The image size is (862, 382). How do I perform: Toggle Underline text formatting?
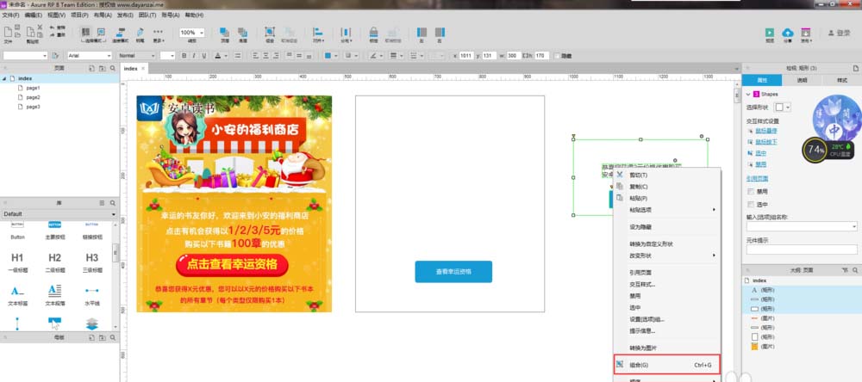tap(204, 55)
